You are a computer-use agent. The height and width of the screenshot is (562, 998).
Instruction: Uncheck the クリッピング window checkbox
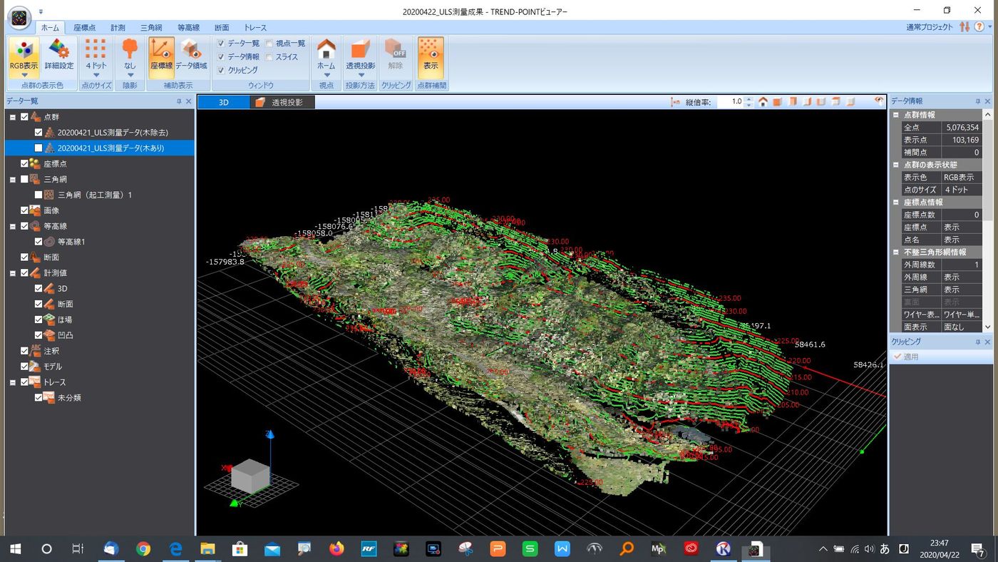[x=221, y=70]
